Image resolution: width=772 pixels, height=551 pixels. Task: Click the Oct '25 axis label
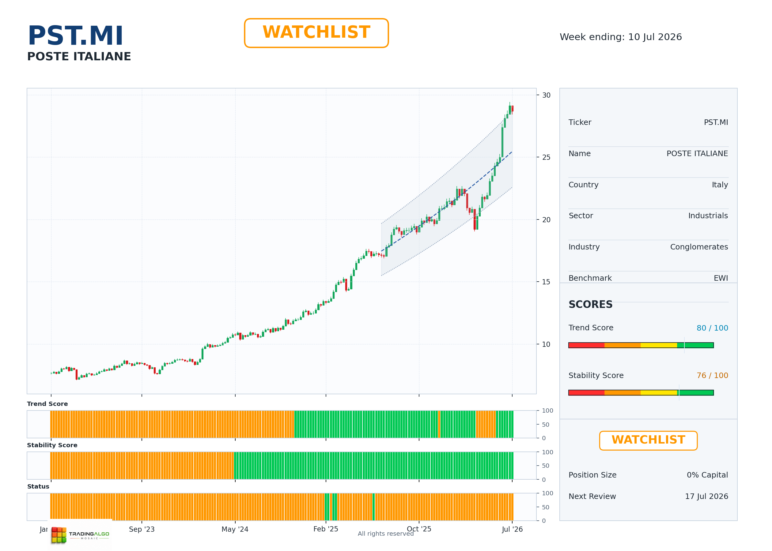coord(419,529)
